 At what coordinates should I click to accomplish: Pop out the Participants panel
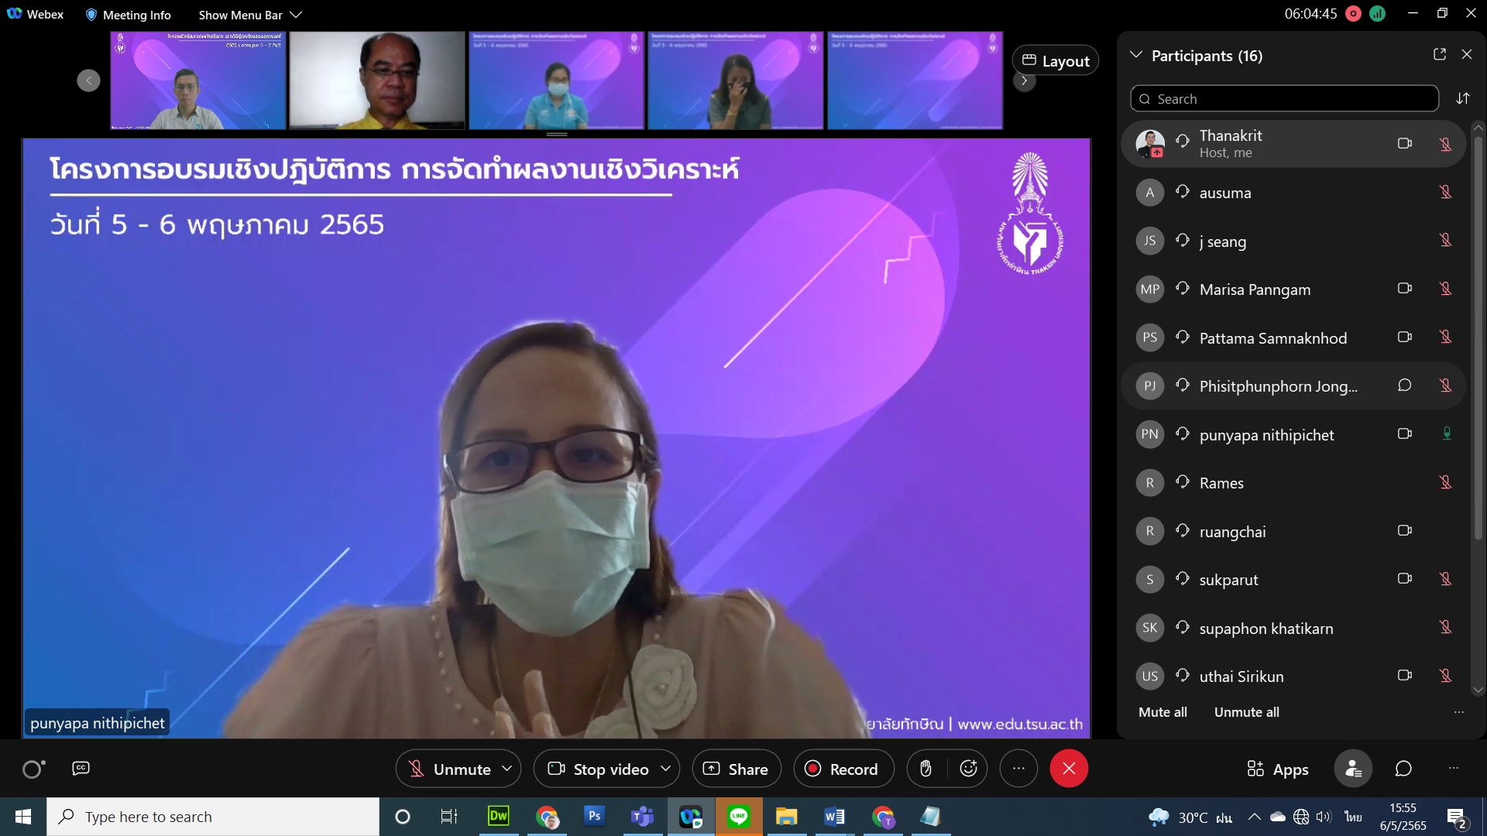[x=1440, y=54]
